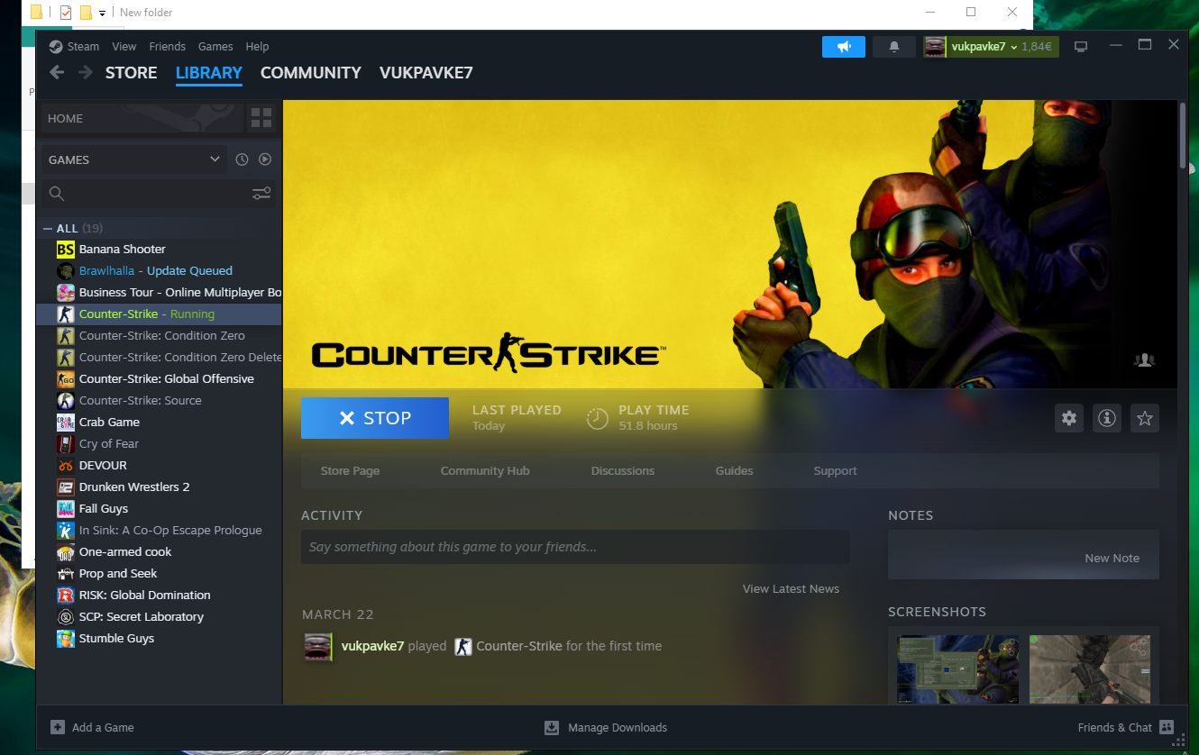The image size is (1199, 755).
Task: Open Big Picture mode monitor icon
Action: pos(1081,47)
